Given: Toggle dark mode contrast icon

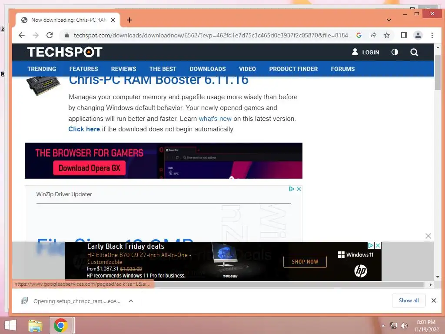Looking at the screenshot, I should 395,52.
